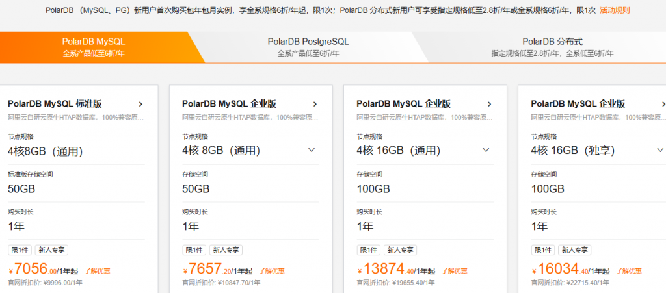Click 新人专享 tag on 标准版 card
This screenshot has width=666, height=293.
tap(51, 250)
